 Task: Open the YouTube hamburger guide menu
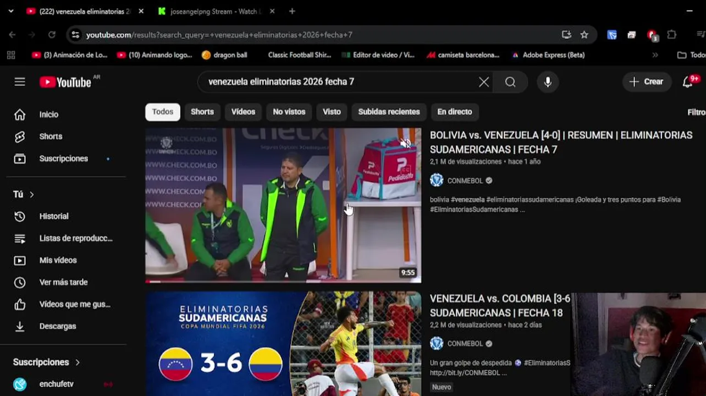point(20,82)
